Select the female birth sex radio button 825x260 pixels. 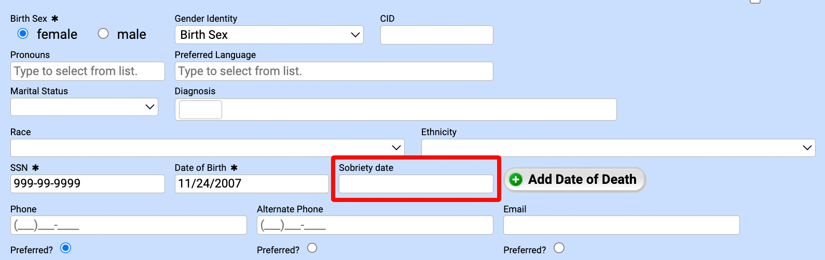23,34
